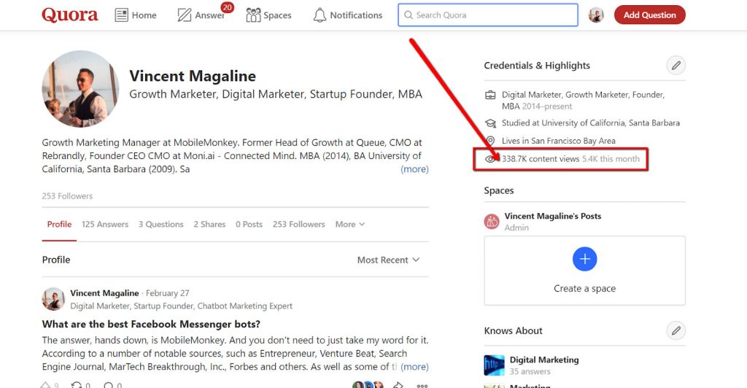Switch to the 253 Followers tab
747x388 pixels.
point(298,224)
